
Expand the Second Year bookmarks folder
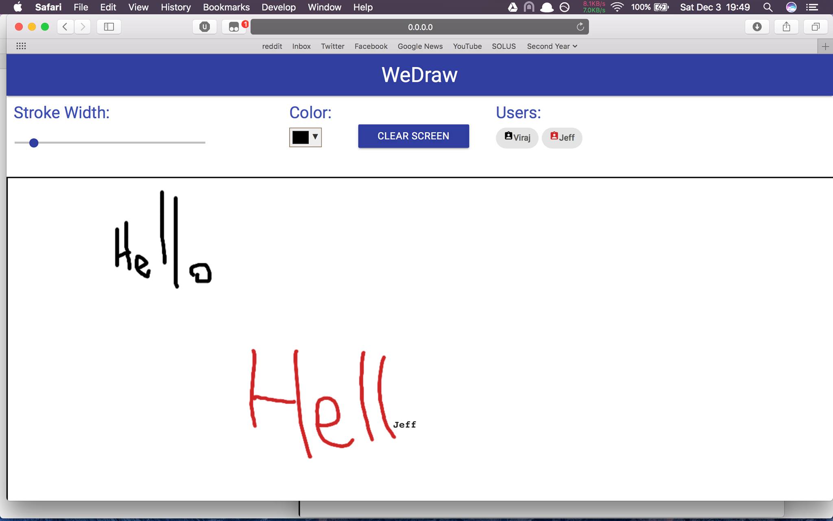click(x=552, y=46)
